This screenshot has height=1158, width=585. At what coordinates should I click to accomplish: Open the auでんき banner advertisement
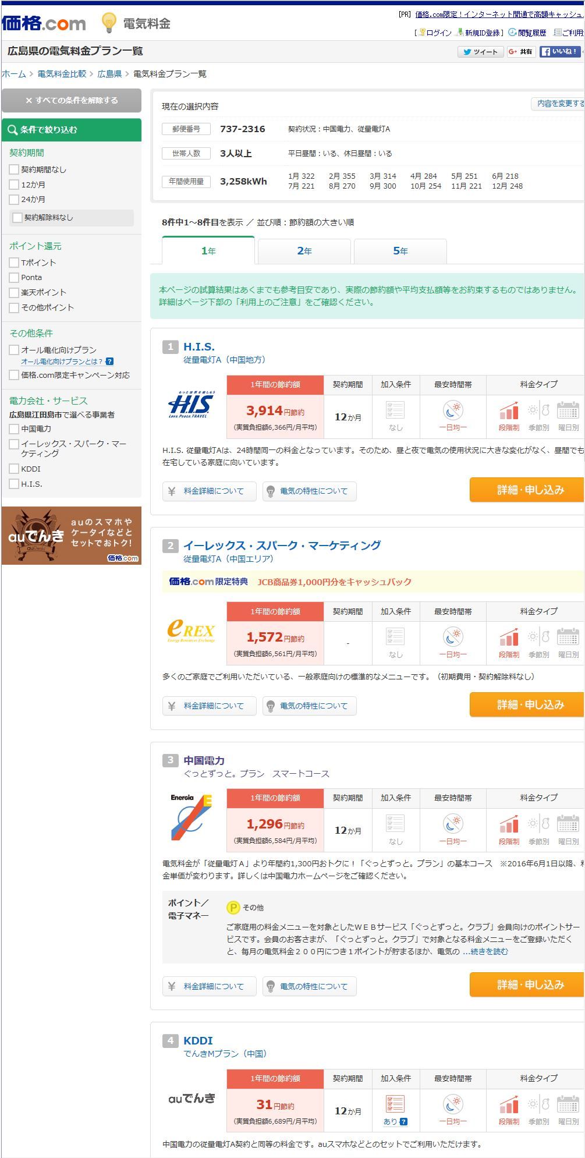pos(72,536)
